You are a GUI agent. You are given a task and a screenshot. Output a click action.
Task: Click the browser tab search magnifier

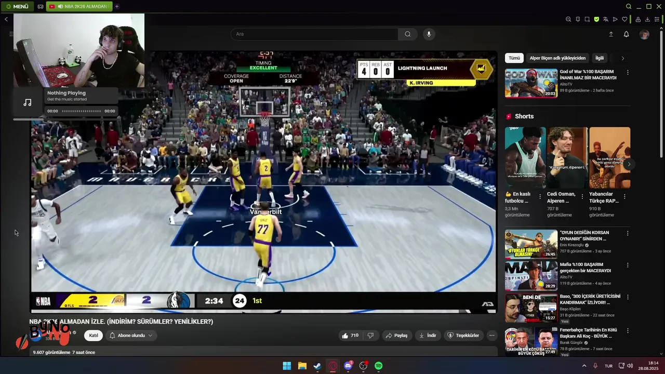tap(629, 6)
